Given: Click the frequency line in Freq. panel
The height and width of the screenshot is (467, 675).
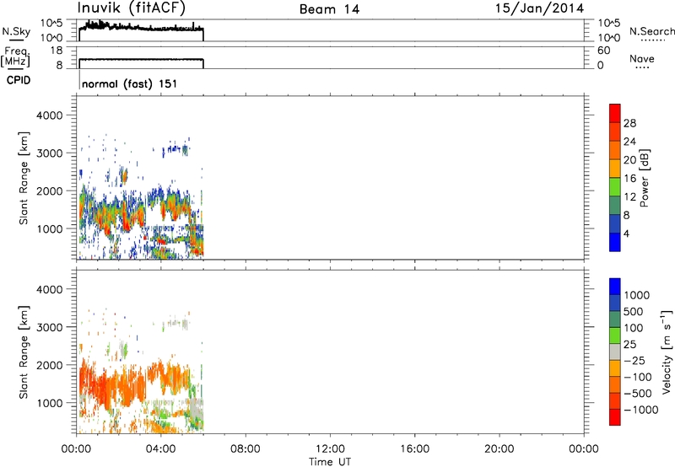Looking at the screenshot, I should [x=141, y=59].
